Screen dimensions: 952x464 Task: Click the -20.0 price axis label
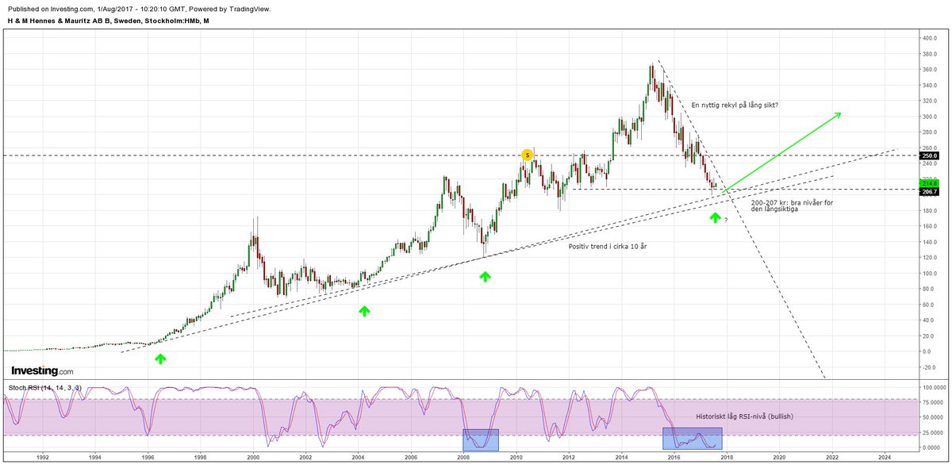[x=929, y=367]
